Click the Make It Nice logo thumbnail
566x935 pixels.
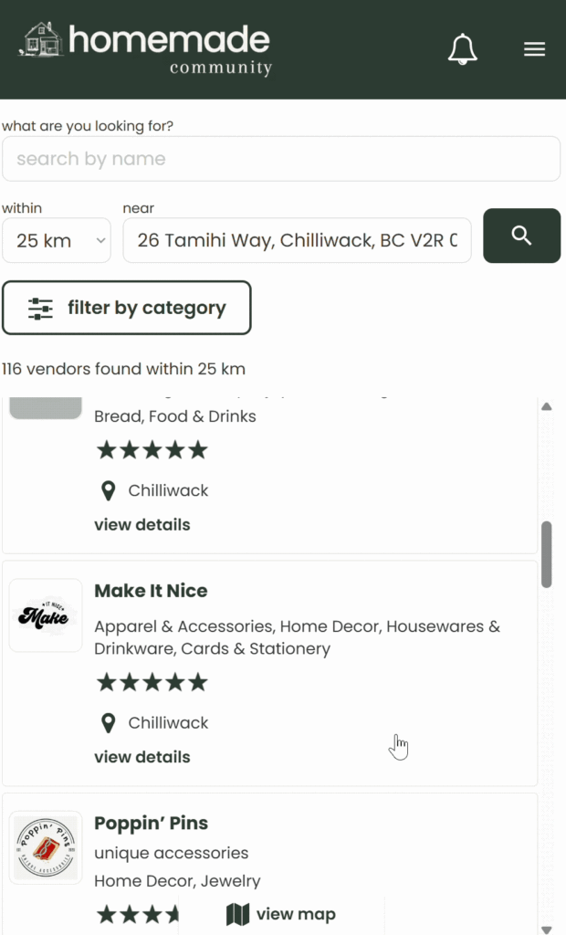click(x=46, y=615)
